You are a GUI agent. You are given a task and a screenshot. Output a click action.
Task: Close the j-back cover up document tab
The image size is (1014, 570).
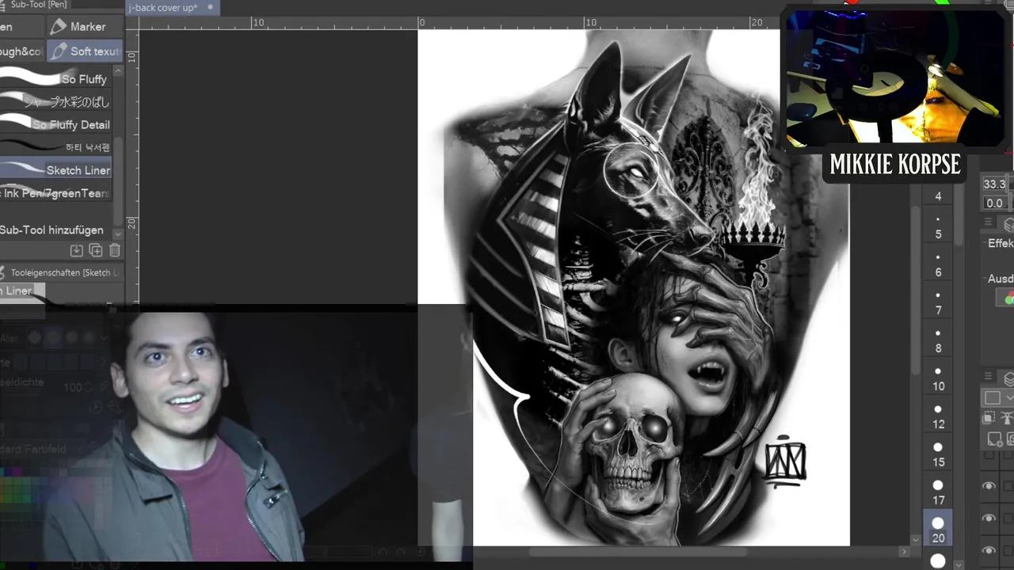(x=210, y=8)
